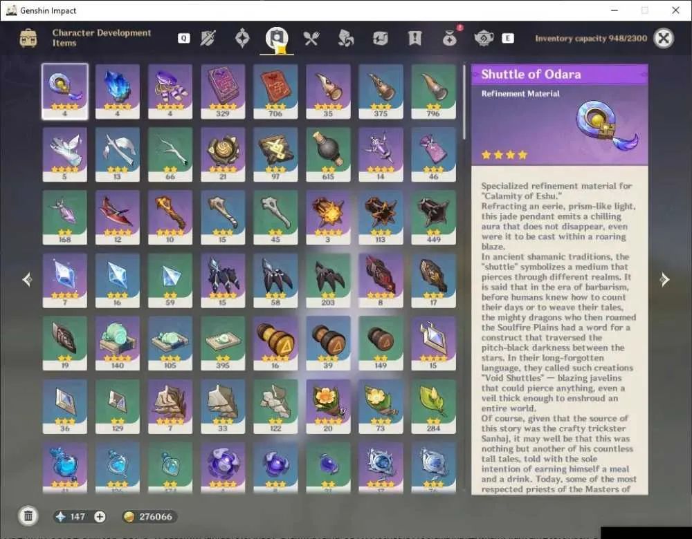Screen dimensions: 692x539
Task: Select the orange flower item with 20
Action: pos(328,406)
